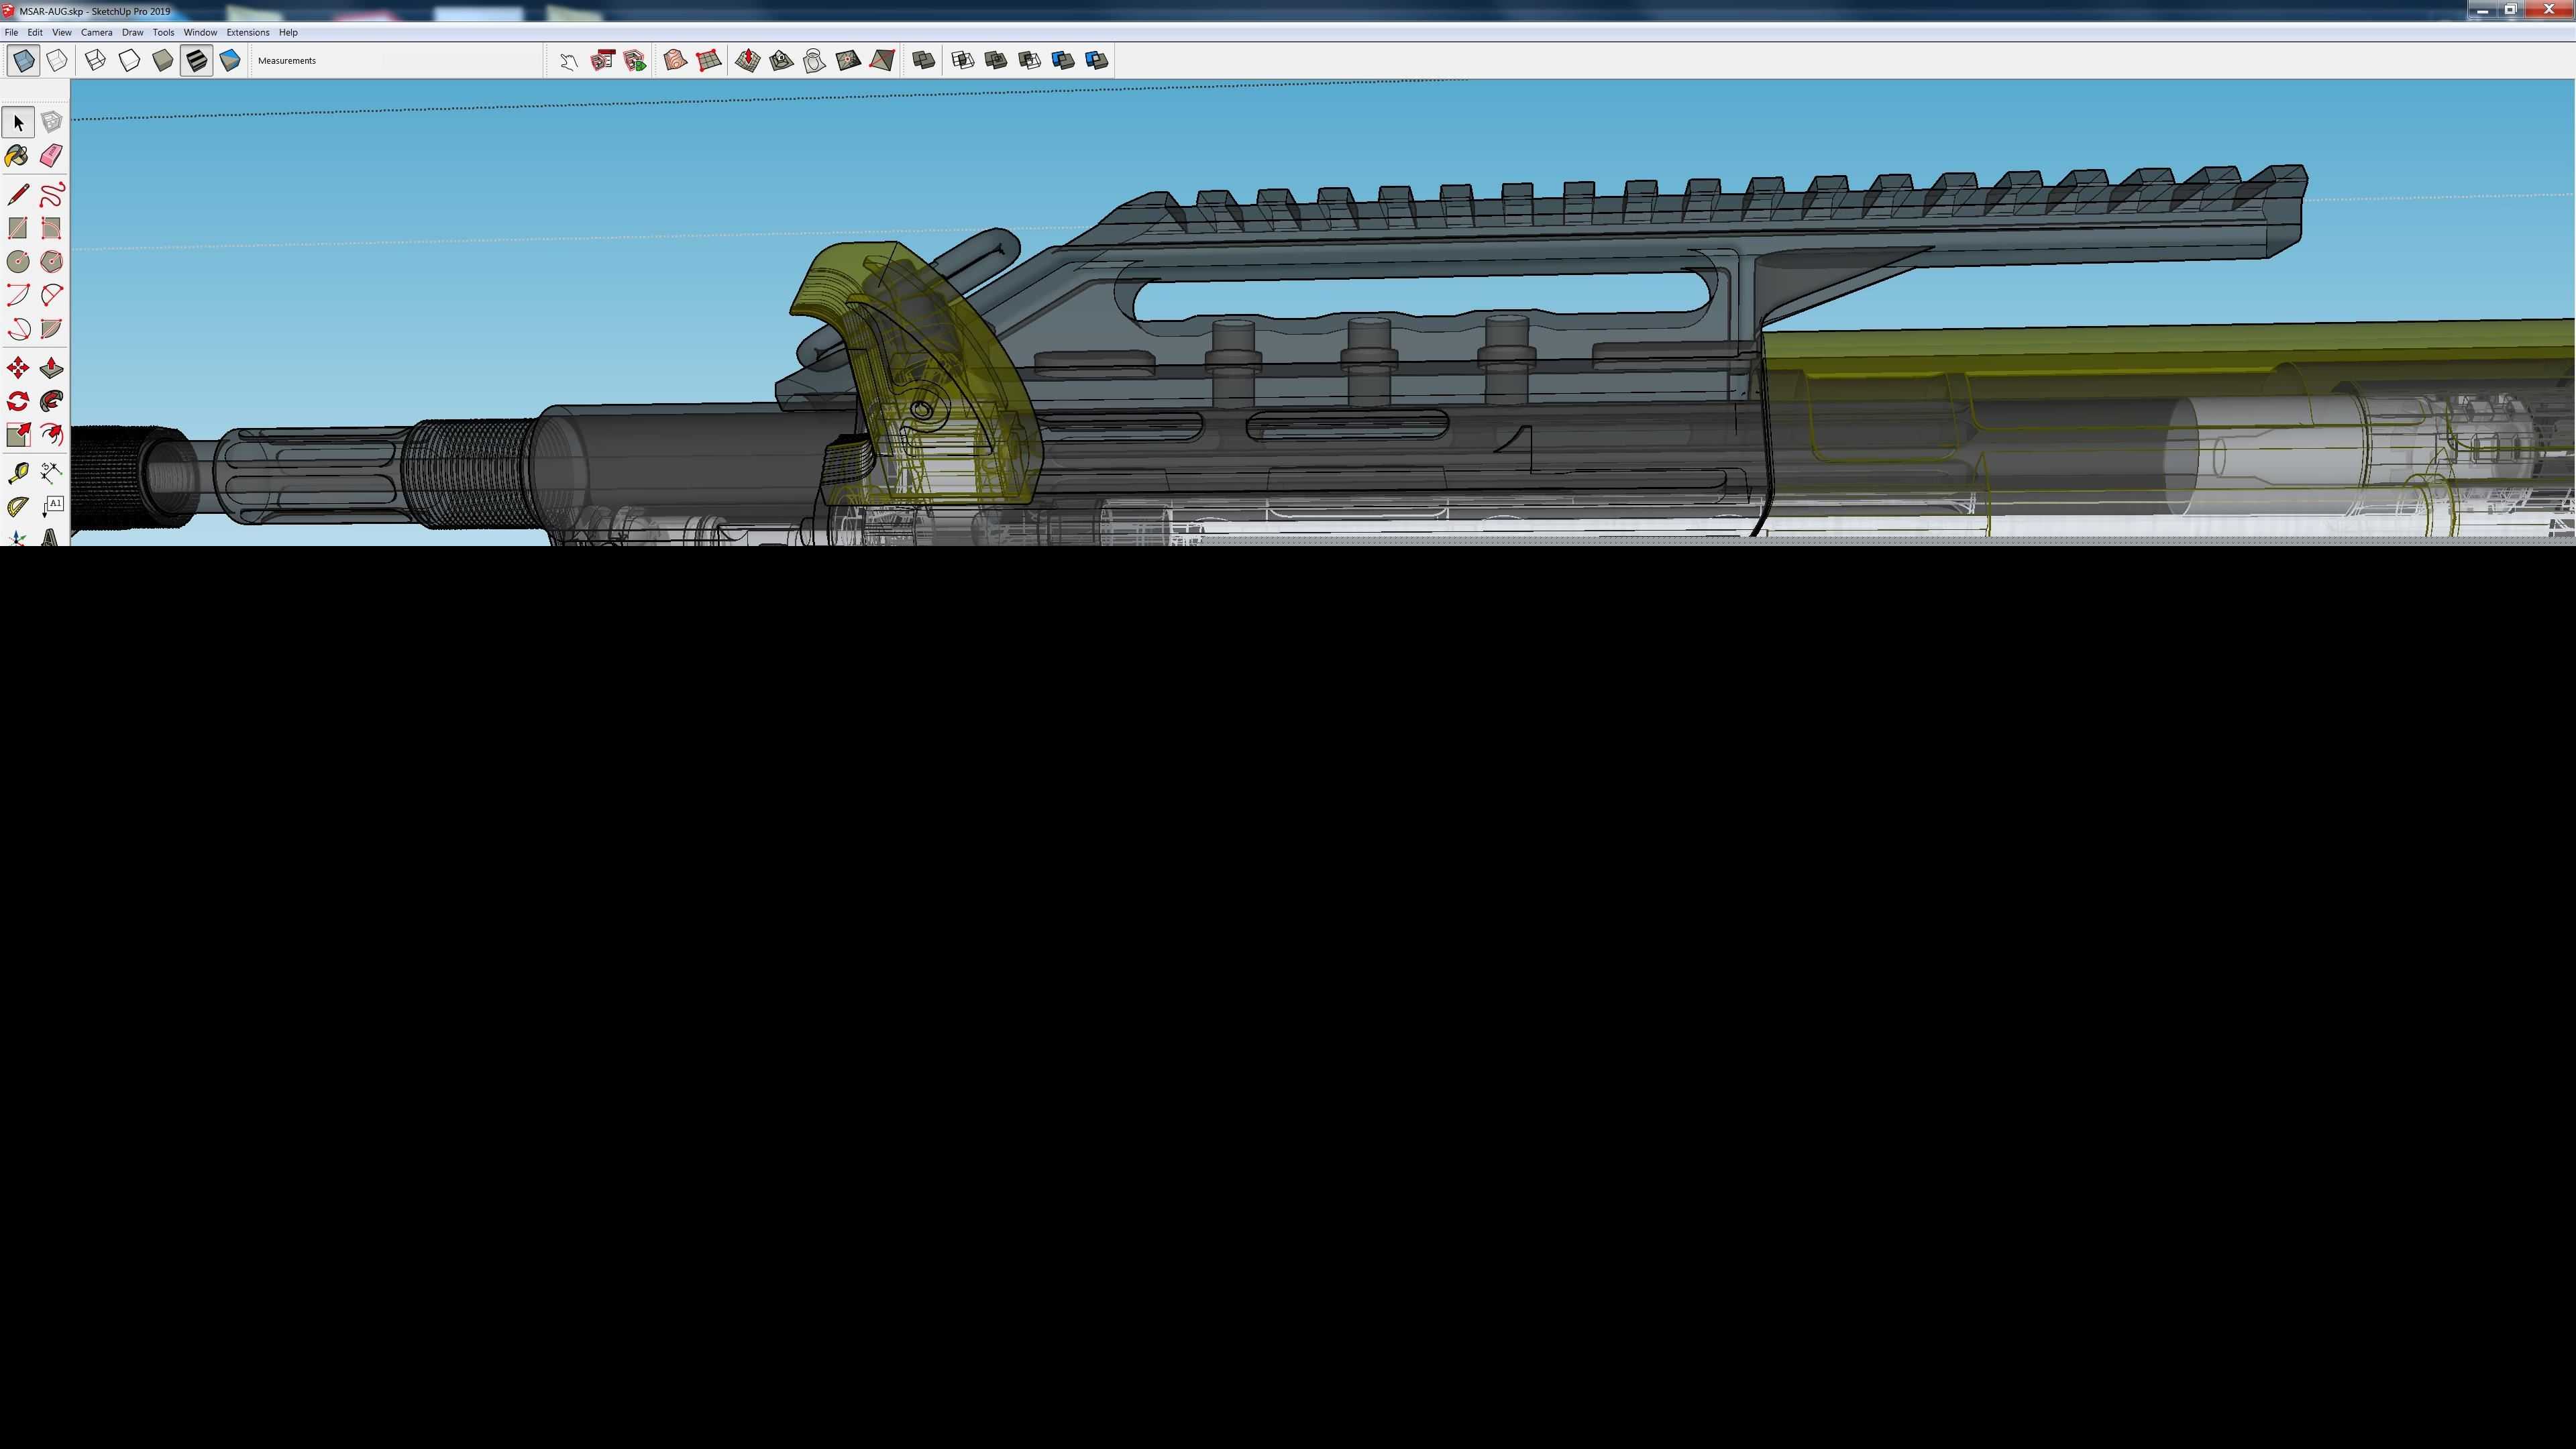Pick the Dimension tool
This screenshot has height=1449, width=2576.
point(51,473)
